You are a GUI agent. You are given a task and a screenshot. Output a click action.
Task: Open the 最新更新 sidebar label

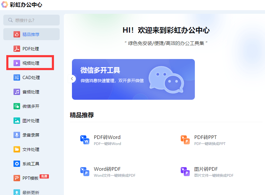(31, 193)
